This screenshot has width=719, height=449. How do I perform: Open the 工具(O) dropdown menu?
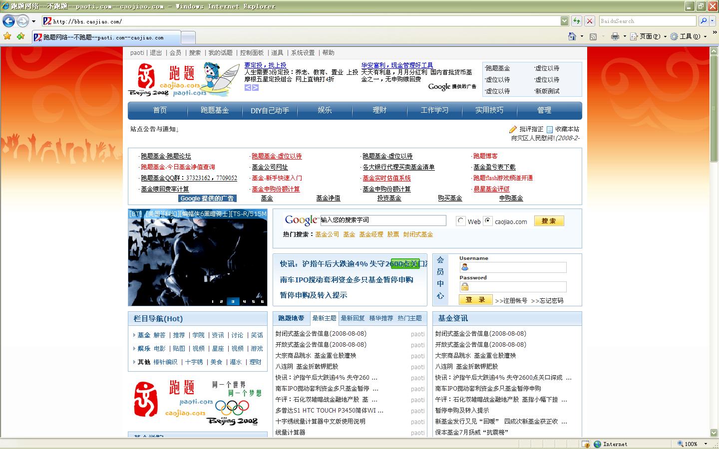[689, 36]
